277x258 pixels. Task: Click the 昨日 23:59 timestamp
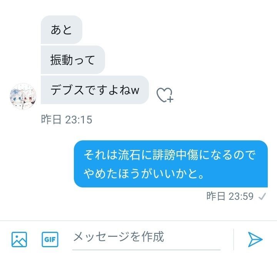(230, 196)
